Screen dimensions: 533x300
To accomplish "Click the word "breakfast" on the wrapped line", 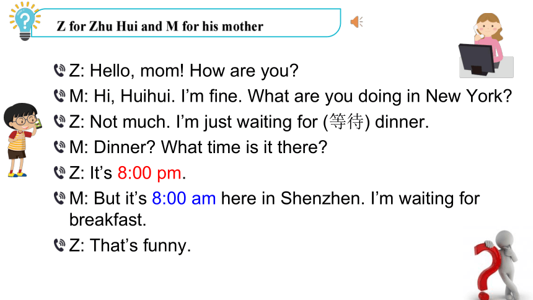I will coord(107,219).
